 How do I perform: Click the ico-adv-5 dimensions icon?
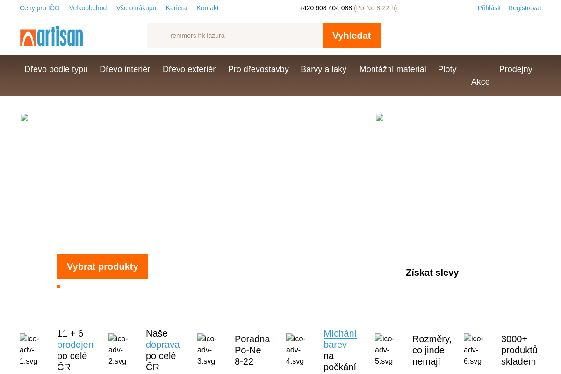384,350
